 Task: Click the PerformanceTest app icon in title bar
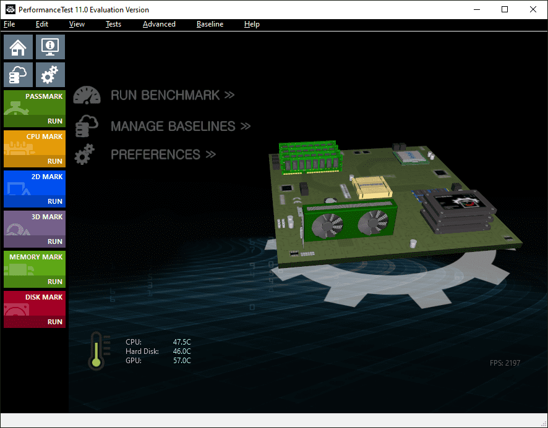point(10,9)
